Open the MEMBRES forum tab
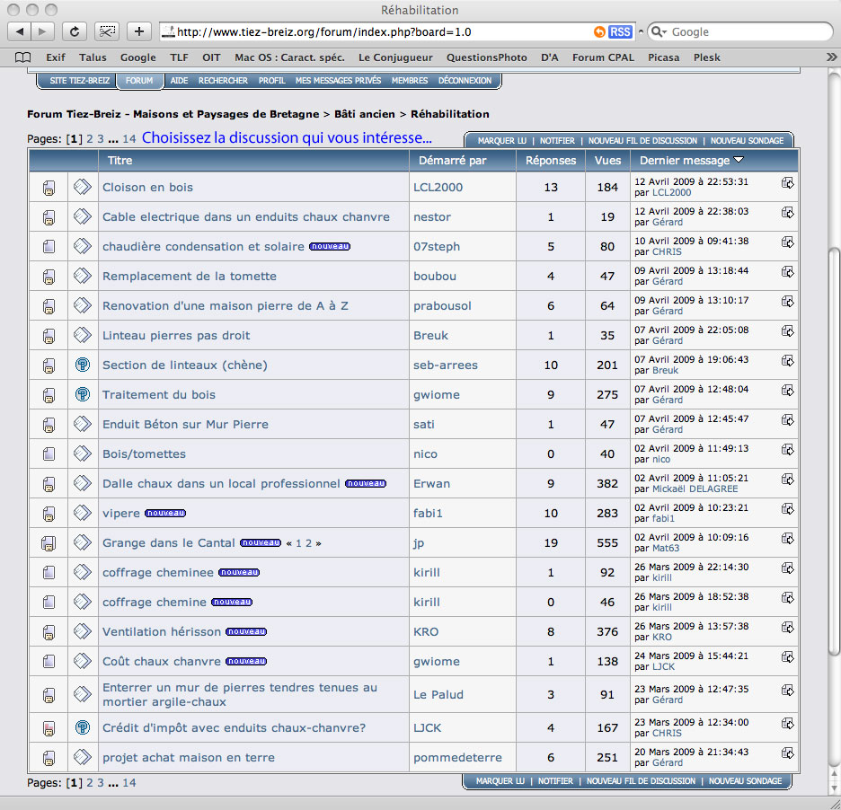This screenshot has height=810, width=841. click(410, 81)
